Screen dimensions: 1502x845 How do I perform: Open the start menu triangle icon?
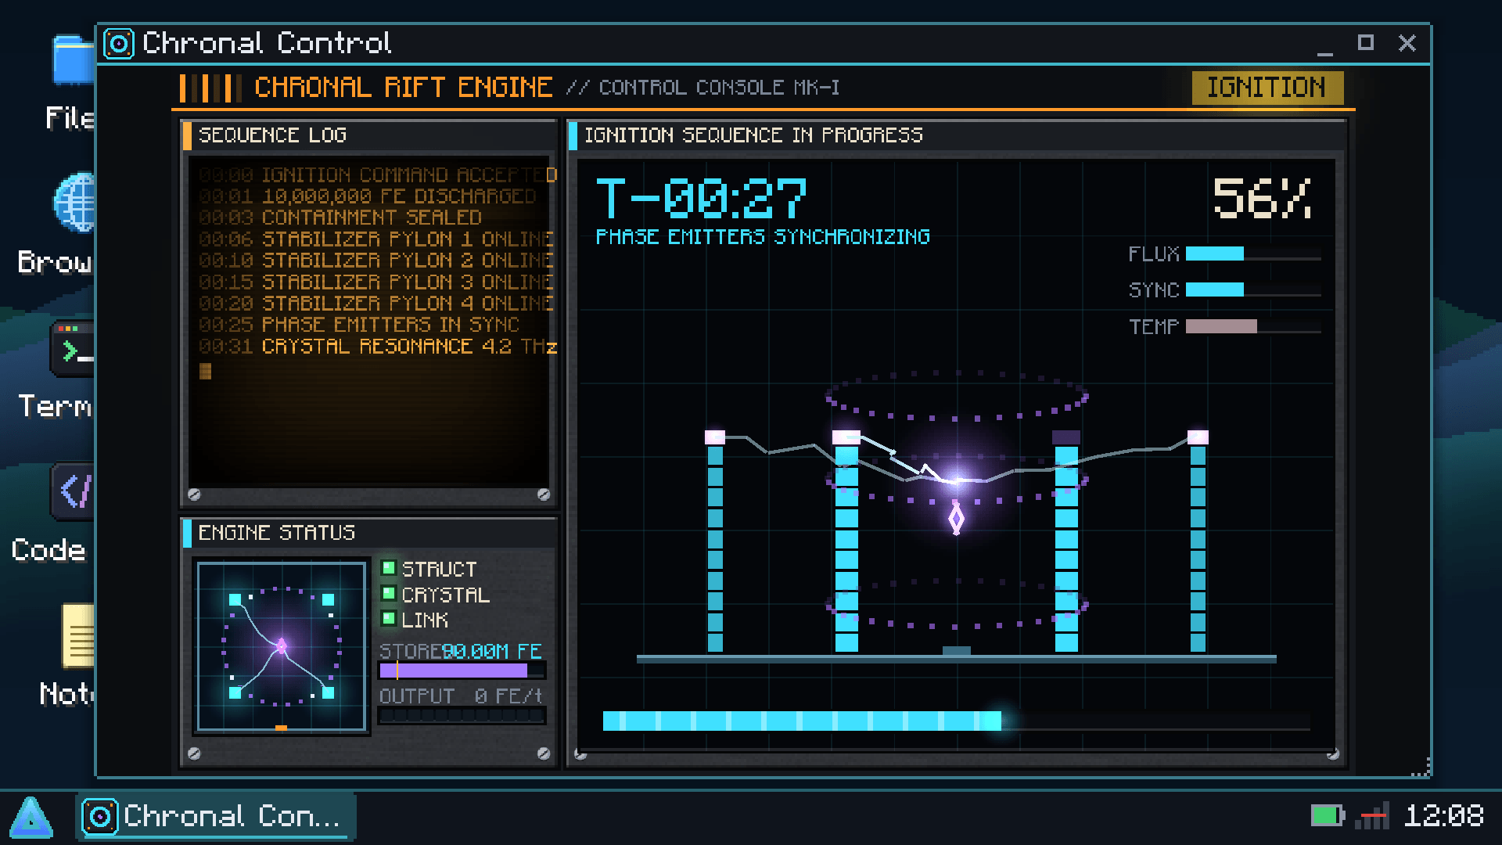tap(31, 817)
